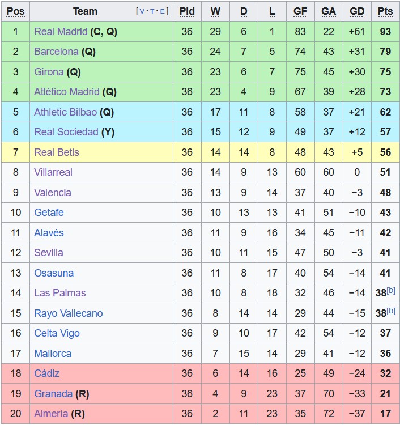Click the E (edit) template link
The width and height of the screenshot is (400, 425).
pyautogui.click(x=163, y=11)
